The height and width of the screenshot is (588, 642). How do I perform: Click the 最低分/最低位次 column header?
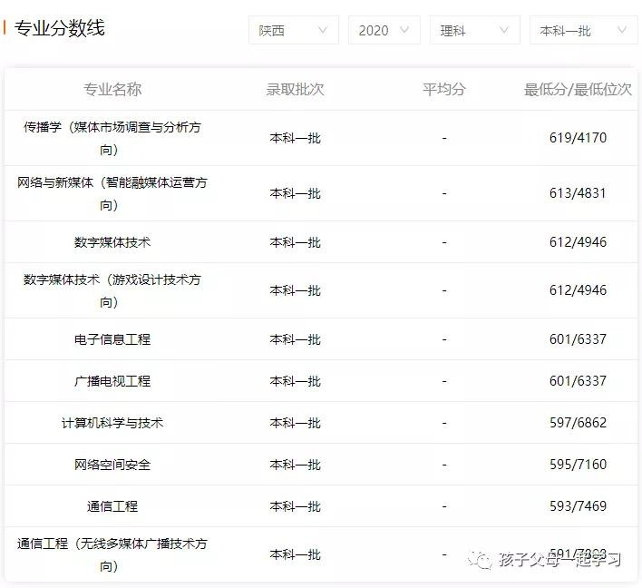tap(578, 89)
